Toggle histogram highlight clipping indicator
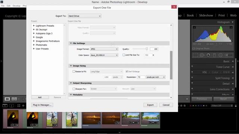This screenshot has height=134, width=239. [x=231, y=28]
